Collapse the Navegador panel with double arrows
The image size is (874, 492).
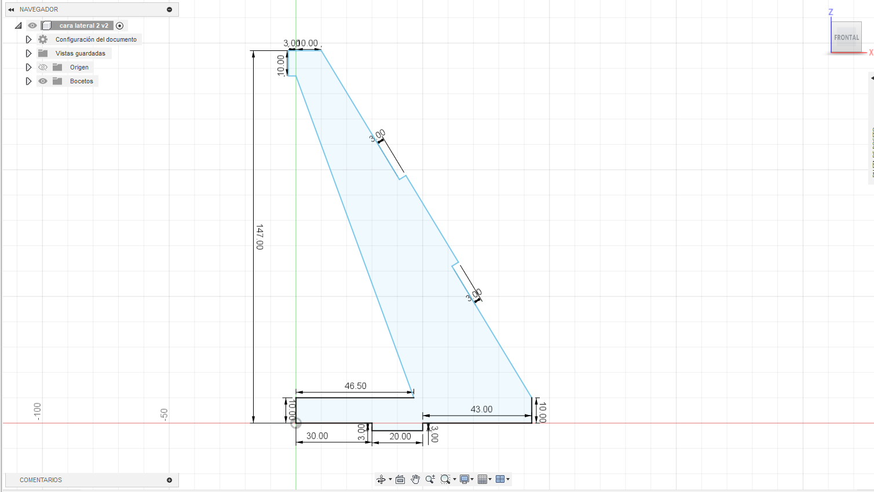(11, 9)
